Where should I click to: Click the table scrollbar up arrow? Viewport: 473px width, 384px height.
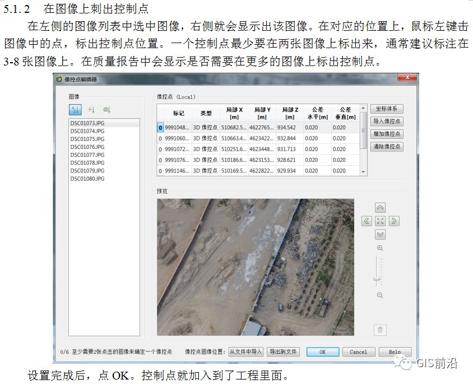click(363, 108)
